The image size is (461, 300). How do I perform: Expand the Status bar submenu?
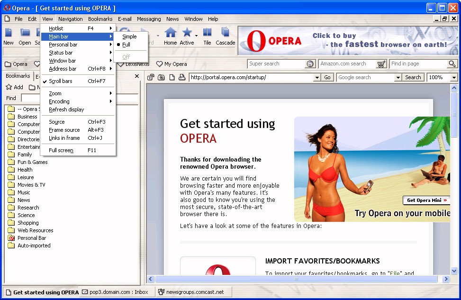[78, 53]
